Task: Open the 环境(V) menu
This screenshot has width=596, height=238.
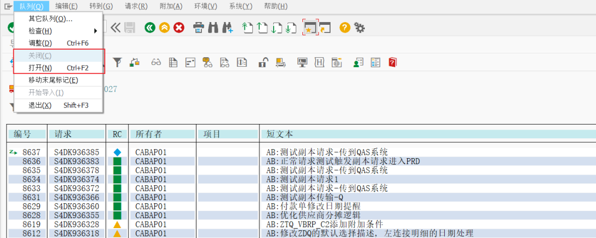Action: click(206, 7)
